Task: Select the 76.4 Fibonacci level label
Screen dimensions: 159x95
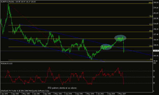Action: [x=151, y=16]
